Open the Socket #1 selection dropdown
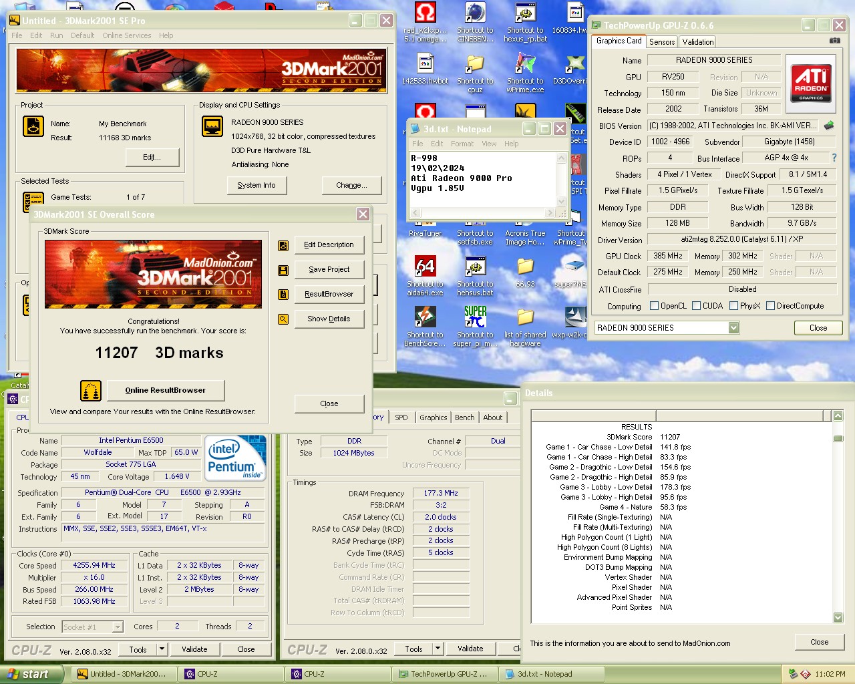 pos(118,627)
